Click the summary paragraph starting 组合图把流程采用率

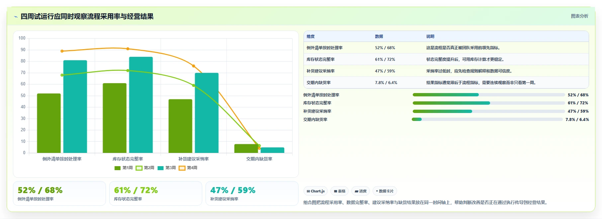[425, 202]
